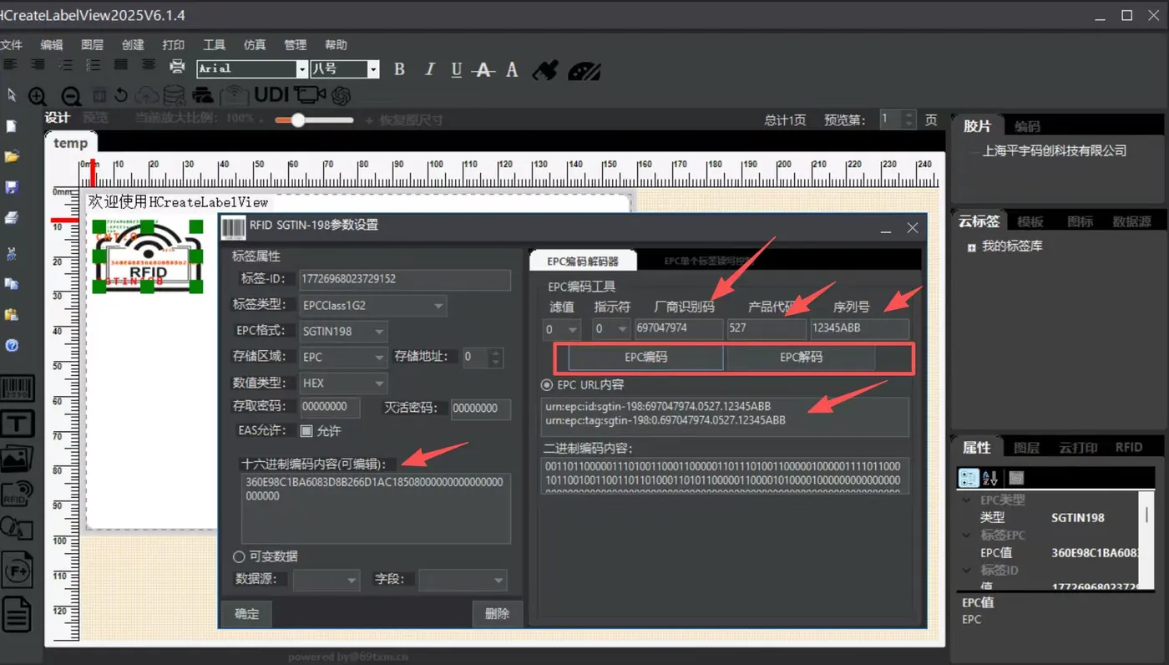This screenshot has height=665, width=1169.
Task: Select the barcode tool in left sidebar
Action: click(x=17, y=389)
